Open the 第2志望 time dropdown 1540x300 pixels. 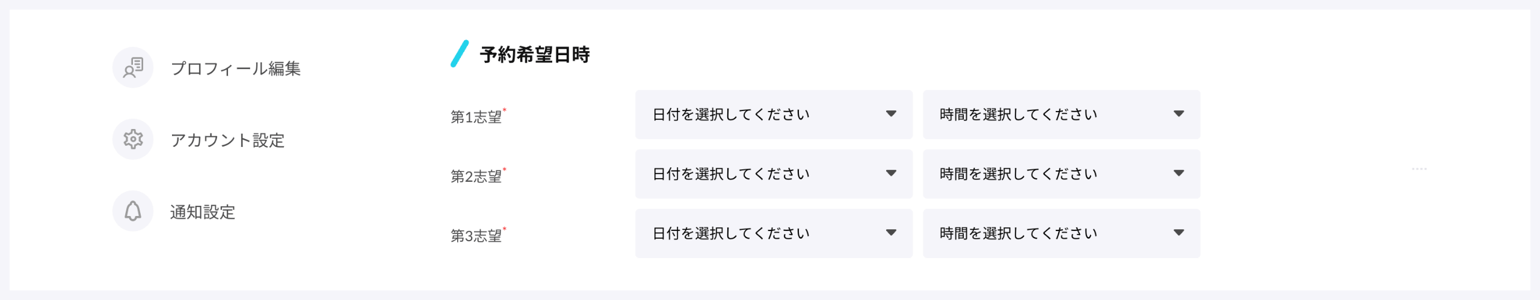point(1061,174)
